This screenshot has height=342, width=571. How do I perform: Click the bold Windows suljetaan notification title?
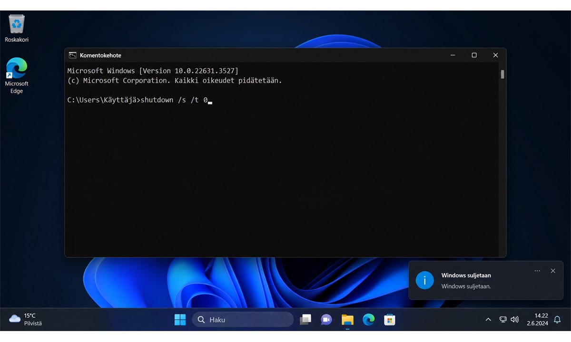(466, 275)
